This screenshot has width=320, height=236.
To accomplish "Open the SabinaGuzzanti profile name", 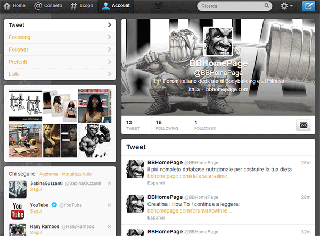I will tap(46, 183).
